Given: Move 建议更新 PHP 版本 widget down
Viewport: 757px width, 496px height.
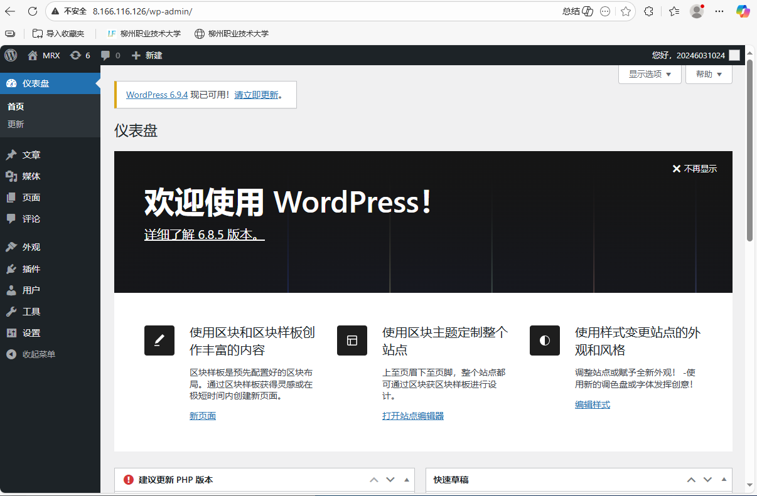Looking at the screenshot, I should (x=390, y=480).
